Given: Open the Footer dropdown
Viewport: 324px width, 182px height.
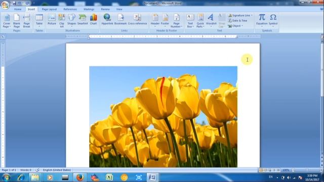Looking at the screenshot, I should coord(165,21).
